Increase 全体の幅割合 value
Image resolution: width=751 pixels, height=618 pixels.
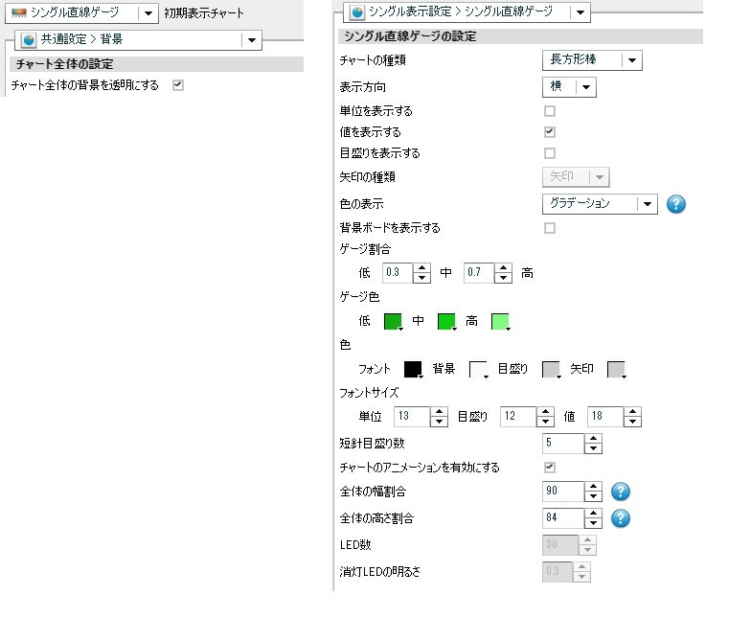tap(593, 487)
